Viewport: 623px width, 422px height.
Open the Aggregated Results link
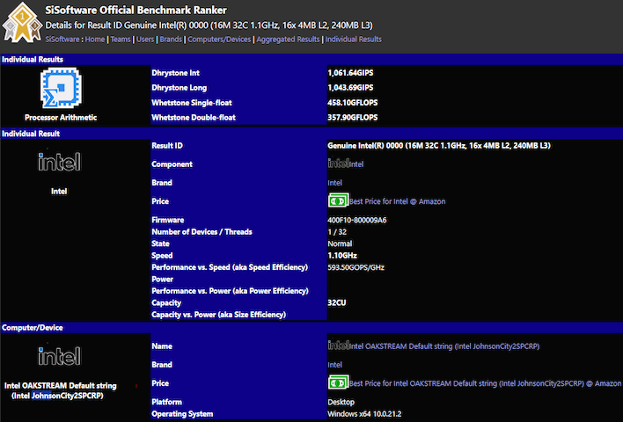click(x=288, y=40)
